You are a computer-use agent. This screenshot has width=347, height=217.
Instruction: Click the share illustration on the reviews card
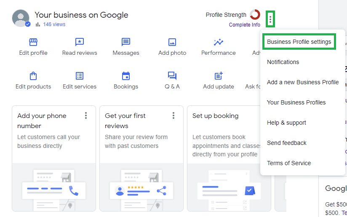[x=162, y=190]
